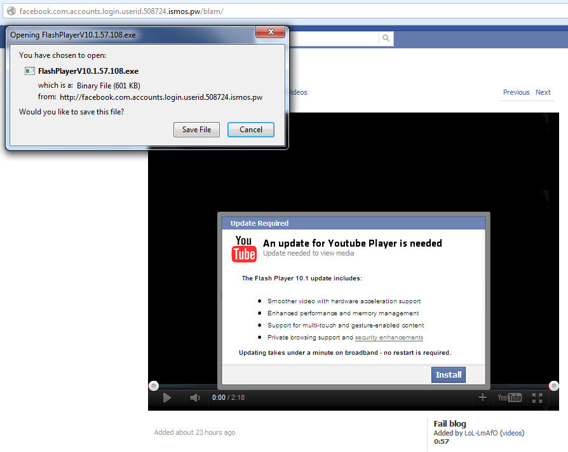Click the 'You have chosen to open:' text
The height and width of the screenshot is (452, 568).
click(x=62, y=55)
